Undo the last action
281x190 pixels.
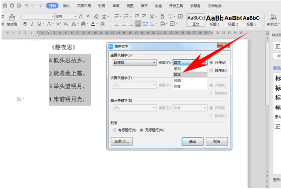point(26,6)
